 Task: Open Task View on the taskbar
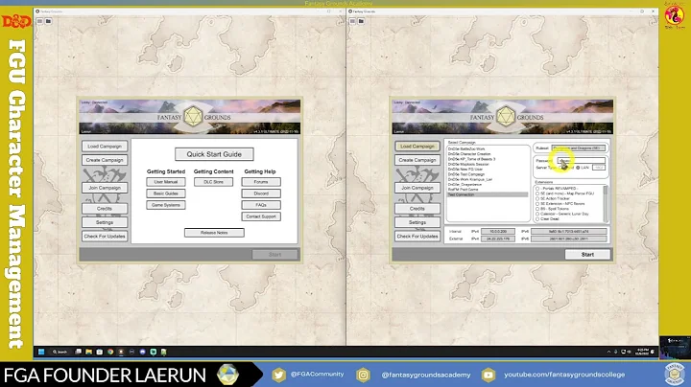(x=79, y=352)
